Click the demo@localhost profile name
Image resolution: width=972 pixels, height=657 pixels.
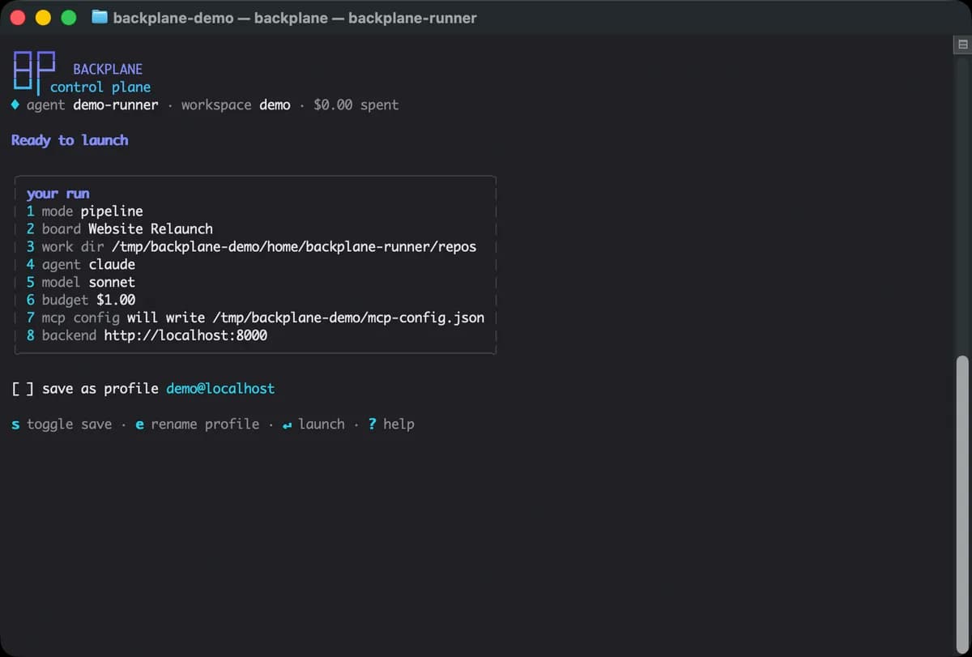point(220,389)
